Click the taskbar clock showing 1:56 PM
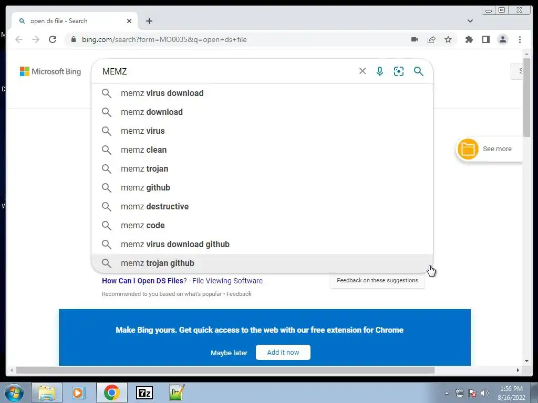This screenshot has width=538, height=403. pos(511,393)
